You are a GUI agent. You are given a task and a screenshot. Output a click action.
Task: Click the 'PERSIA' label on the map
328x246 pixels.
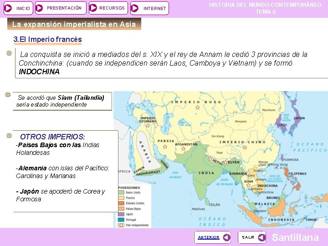[x=166, y=141]
